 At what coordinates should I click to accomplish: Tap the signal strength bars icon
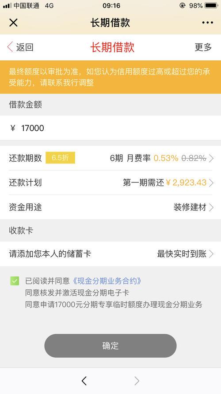(x=7, y=5)
